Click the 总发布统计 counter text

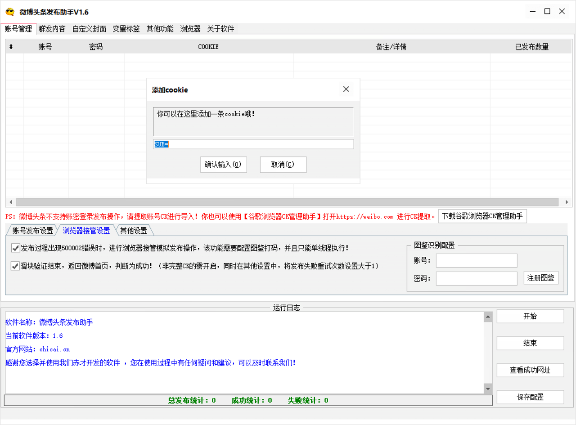pyautogui.click(x=192, y=400)
